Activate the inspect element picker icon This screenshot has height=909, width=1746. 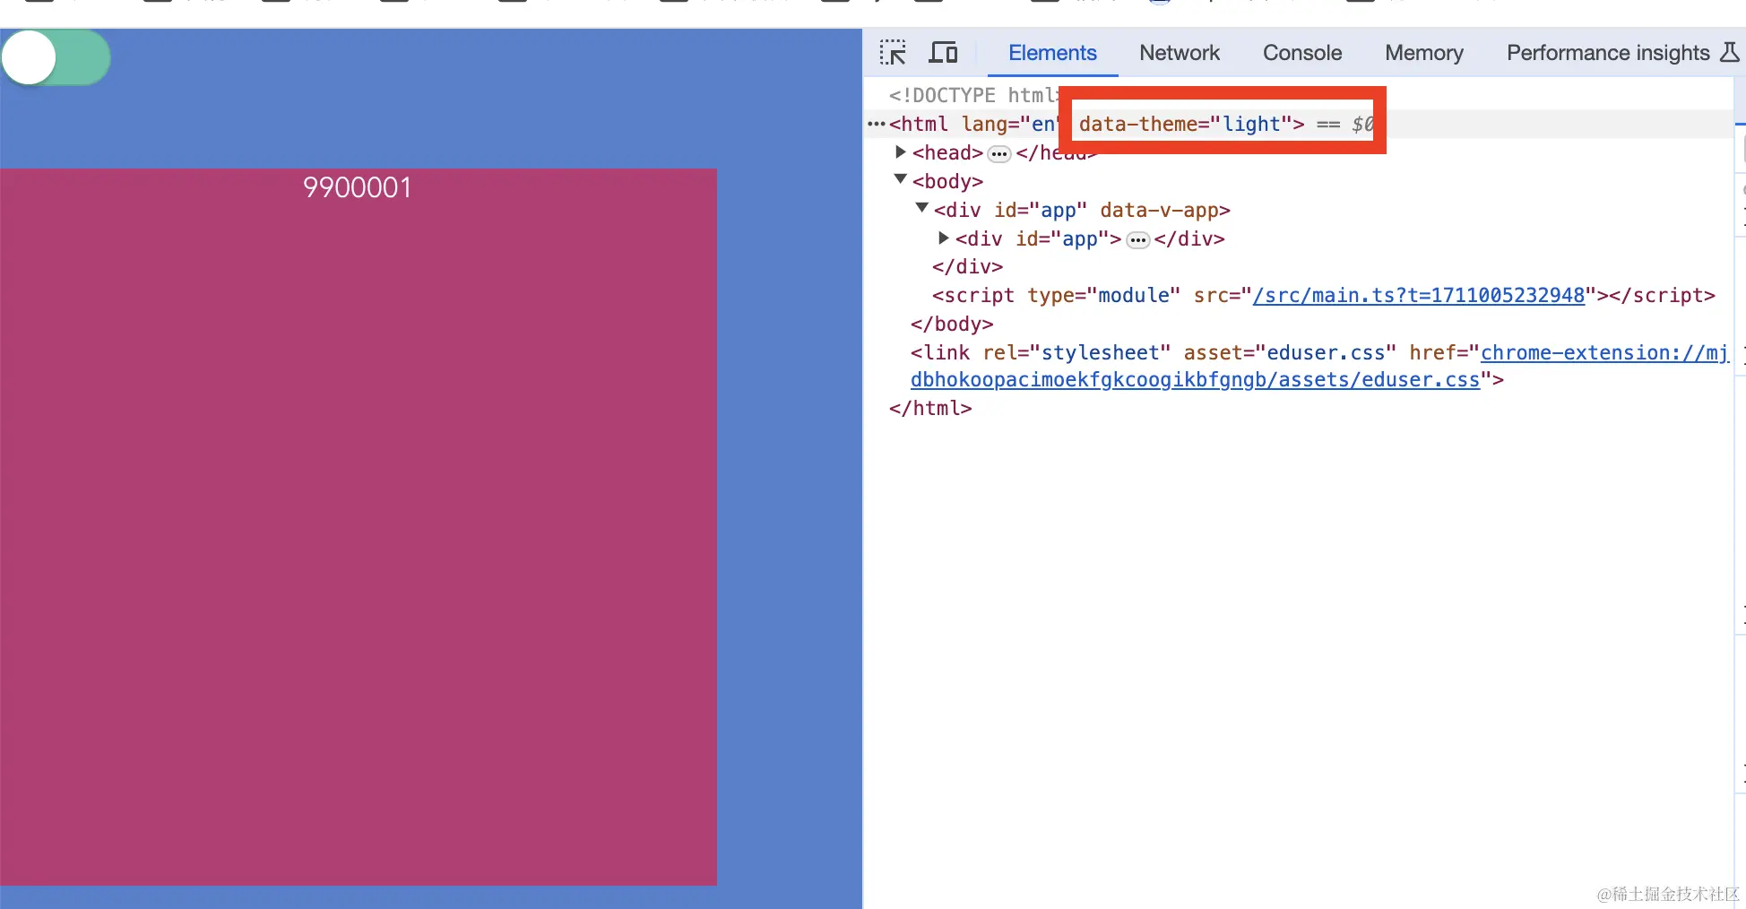click(x=893, y=53)
